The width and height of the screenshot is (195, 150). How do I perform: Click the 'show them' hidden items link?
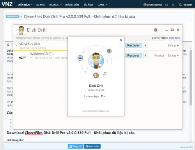174,38
